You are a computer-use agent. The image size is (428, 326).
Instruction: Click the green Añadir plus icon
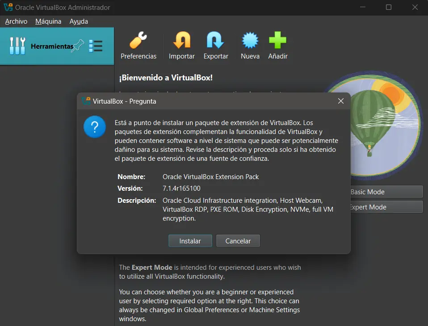[x=277, y=41]
